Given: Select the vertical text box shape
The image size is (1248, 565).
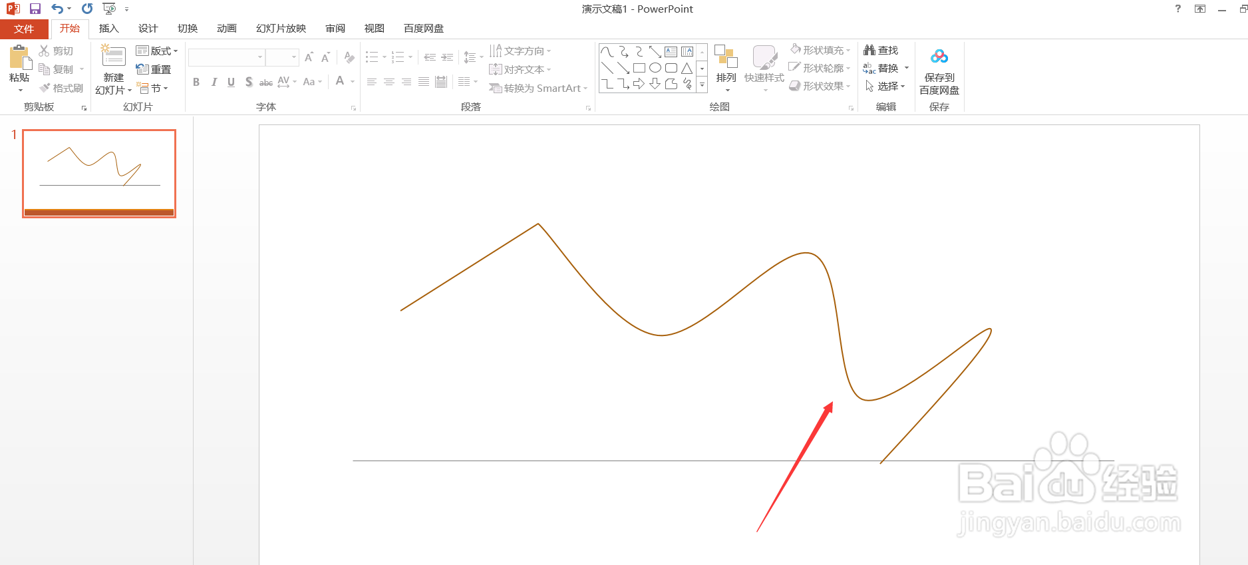Looking at the screenshot, I should pyautogui.click(x=687, y=52).
